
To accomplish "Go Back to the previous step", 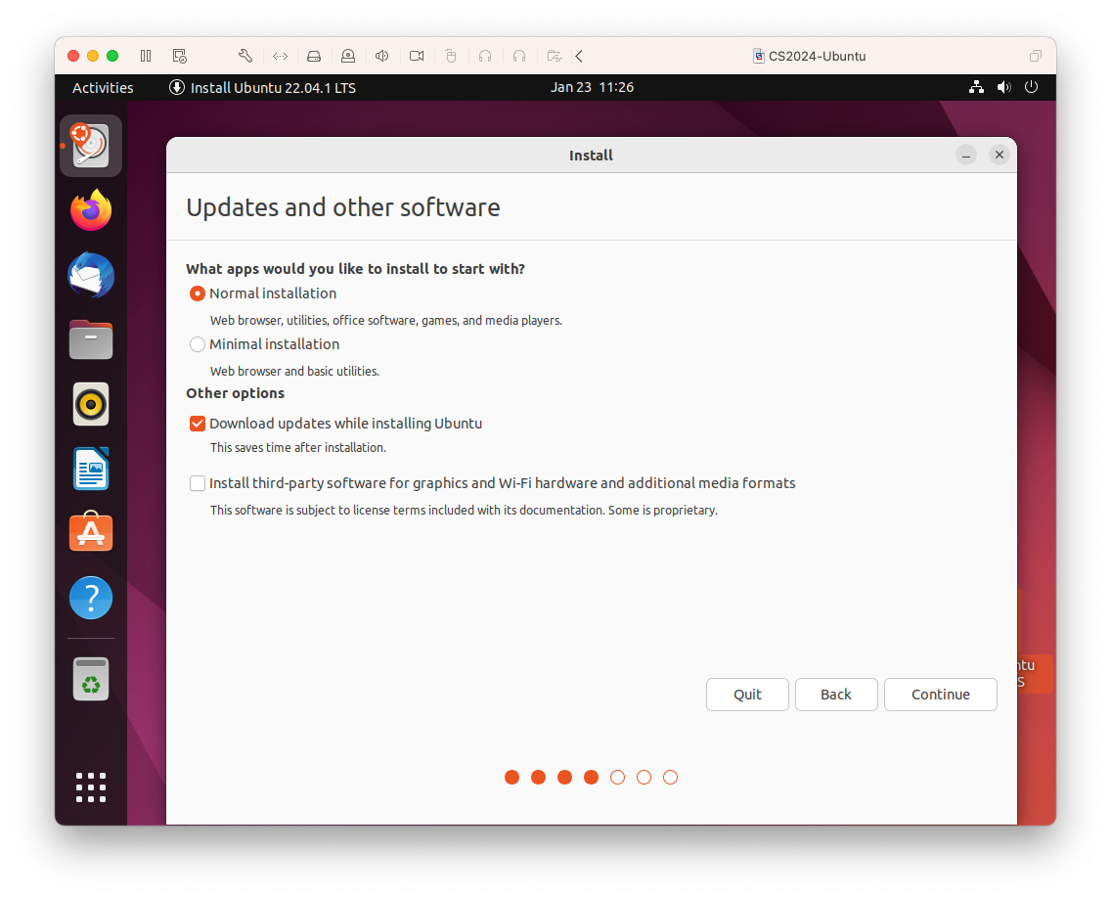I will coord(835,695).
